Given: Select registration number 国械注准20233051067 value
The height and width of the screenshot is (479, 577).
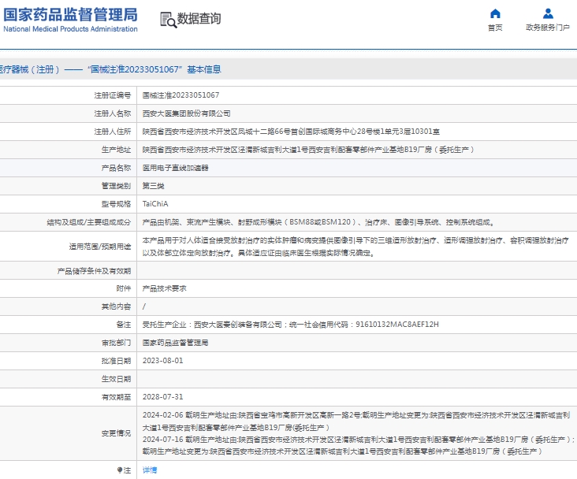Looking at the screenshot, I should coord(181,95).
